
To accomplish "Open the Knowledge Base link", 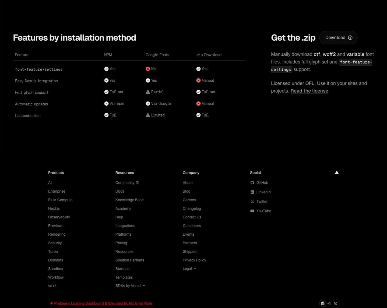I will point(129,200).
